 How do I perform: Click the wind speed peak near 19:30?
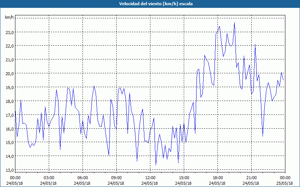pos(235,22)
